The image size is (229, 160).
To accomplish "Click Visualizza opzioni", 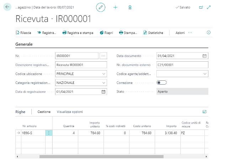I will 70,112.
